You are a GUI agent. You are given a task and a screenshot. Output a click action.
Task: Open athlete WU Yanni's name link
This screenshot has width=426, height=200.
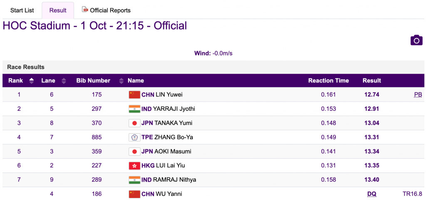(x=169, y=194)
